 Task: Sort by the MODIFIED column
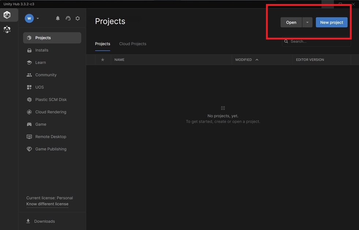pyautogui.click(x=243, y=60)
